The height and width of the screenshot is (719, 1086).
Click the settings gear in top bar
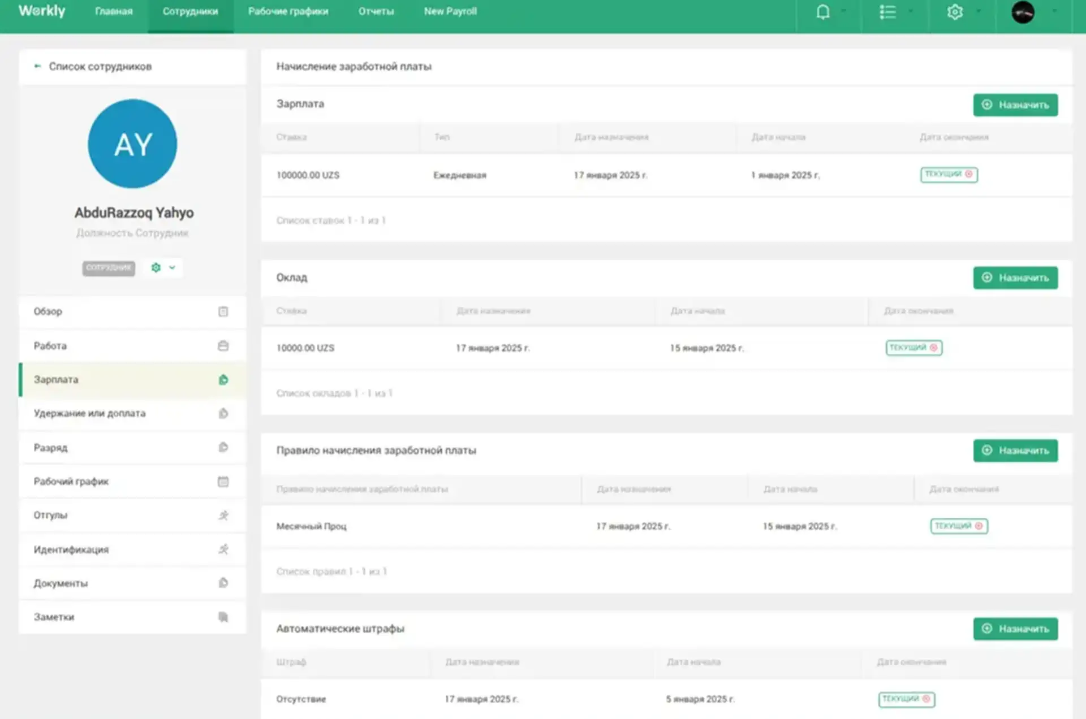tap(955, 12)
